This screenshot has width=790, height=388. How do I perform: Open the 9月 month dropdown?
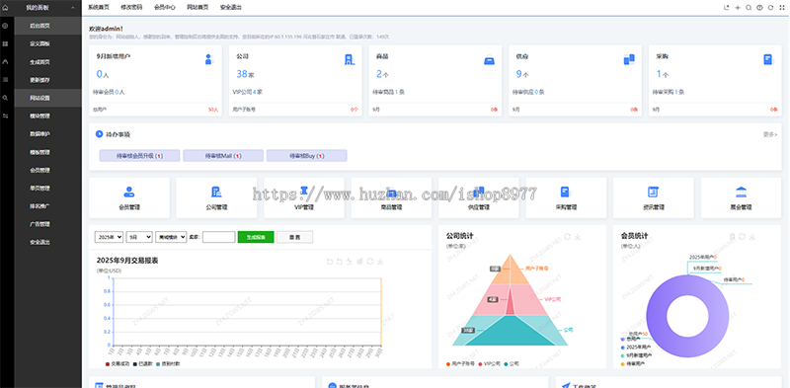click(x=139, y=237)
